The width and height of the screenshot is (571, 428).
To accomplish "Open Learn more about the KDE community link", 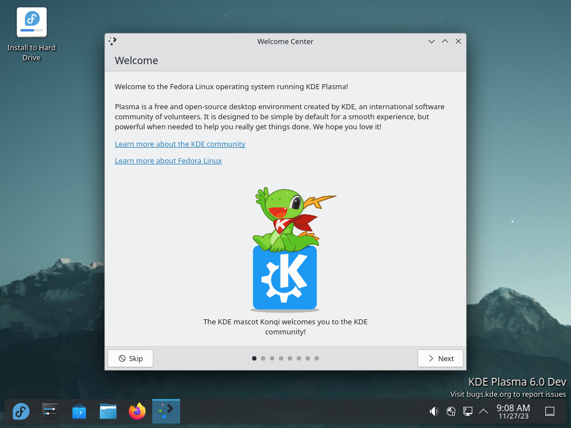I will tap(180, 144).
